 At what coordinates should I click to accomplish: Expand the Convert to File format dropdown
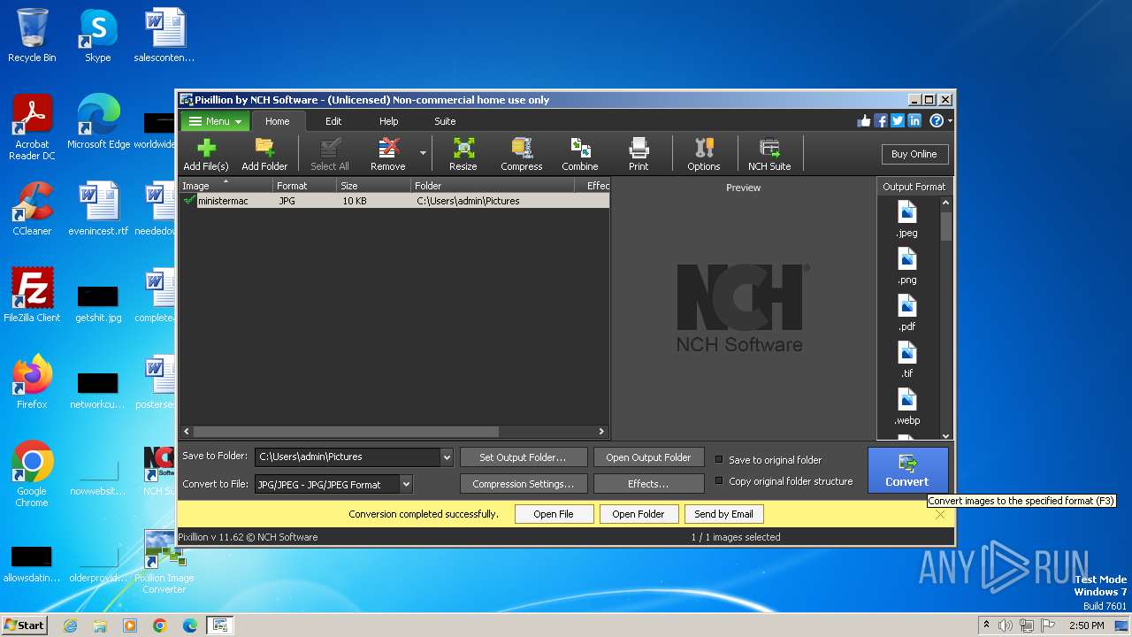pos(406,485)
